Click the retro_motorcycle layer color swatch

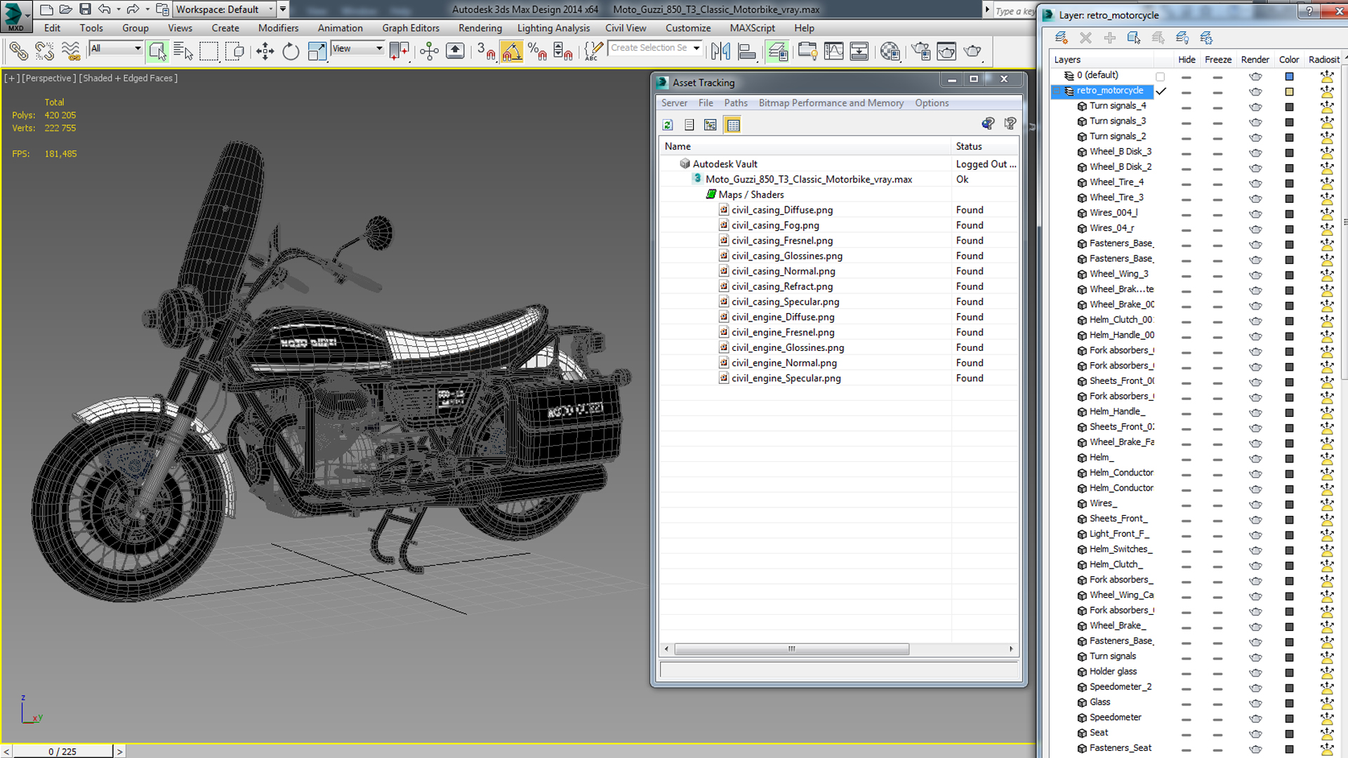click(1289, 92)
